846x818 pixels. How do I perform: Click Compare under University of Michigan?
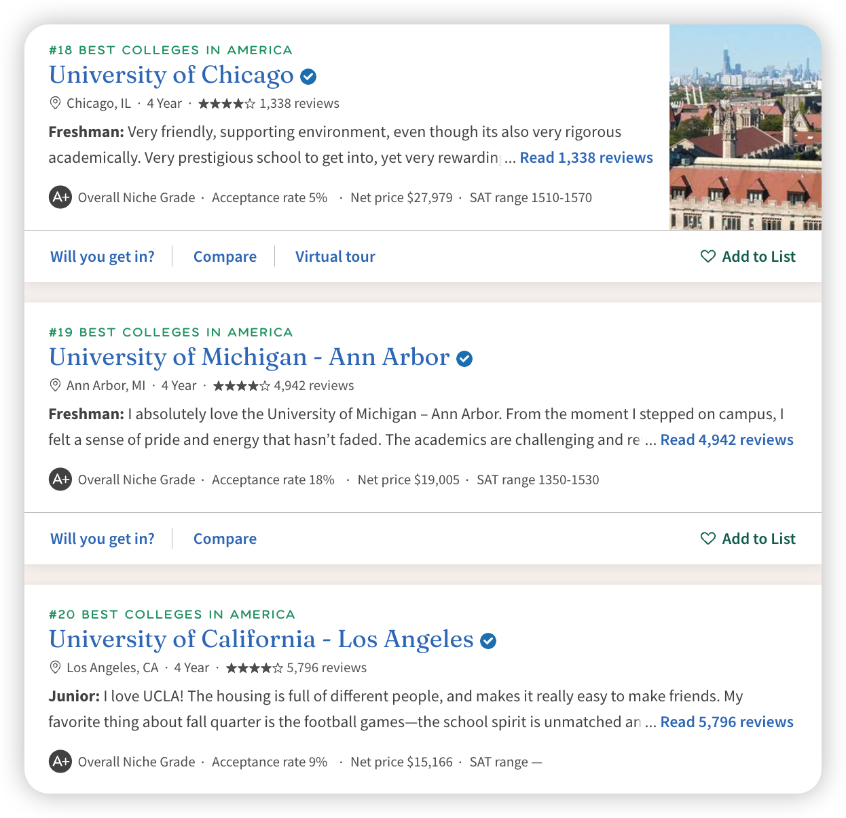(225, 539)
